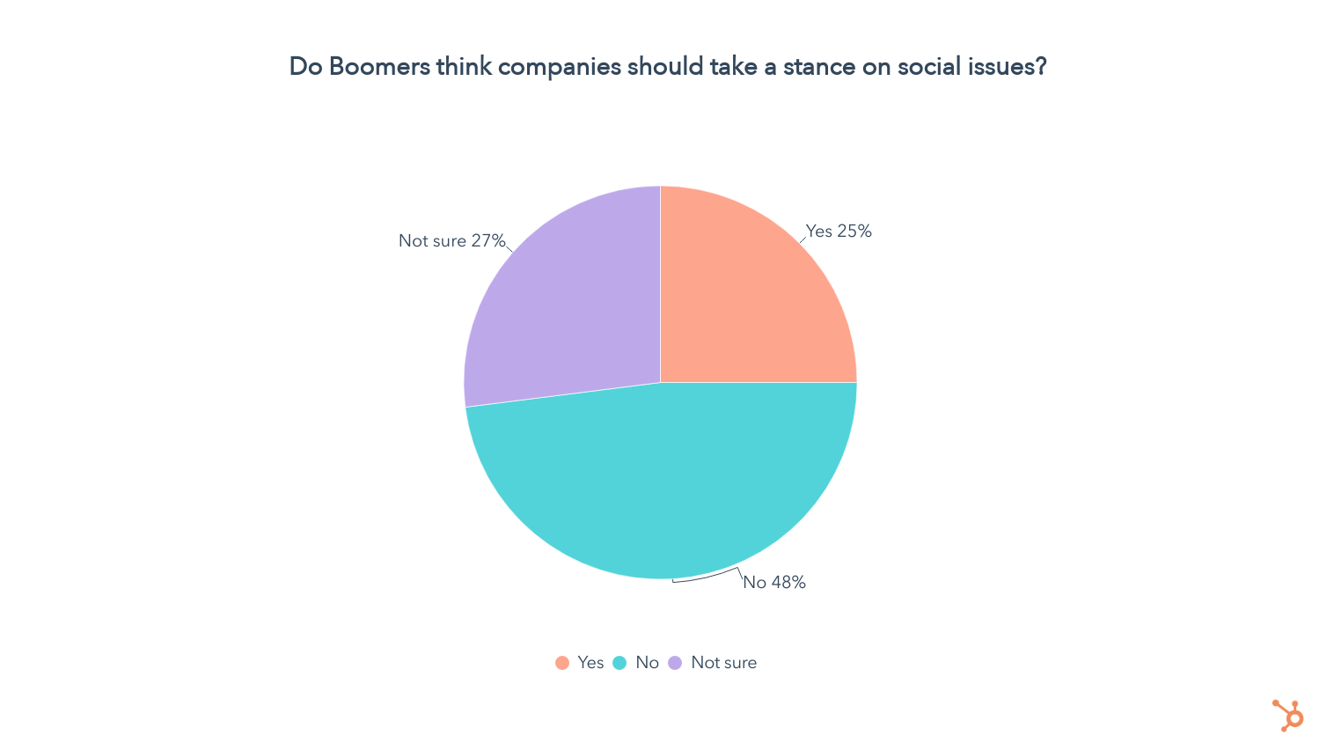The width and height of the screenshot is (1334, 743).
Task: Click the purple Not sure legend dot
Action: tap(675, 663)
